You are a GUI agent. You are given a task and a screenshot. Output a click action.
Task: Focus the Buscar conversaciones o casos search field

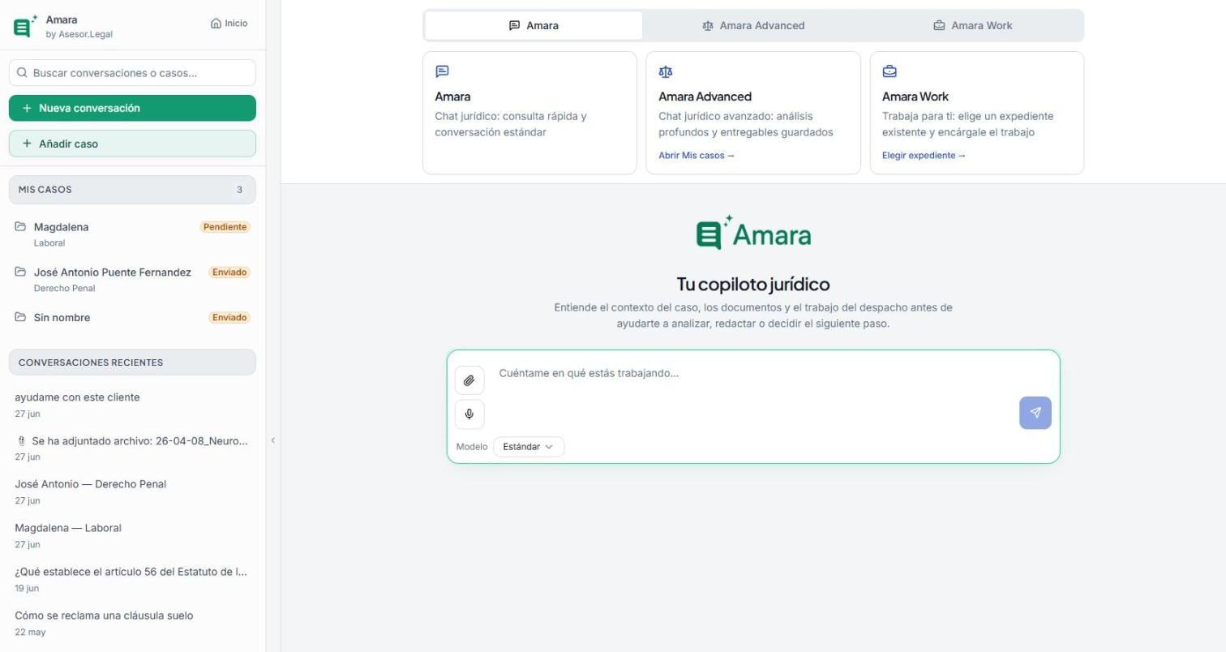[x=132, y=73]
